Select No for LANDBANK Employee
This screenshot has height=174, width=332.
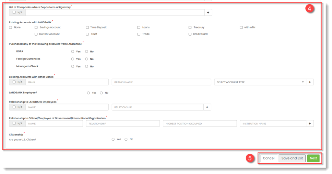(101, 93)
